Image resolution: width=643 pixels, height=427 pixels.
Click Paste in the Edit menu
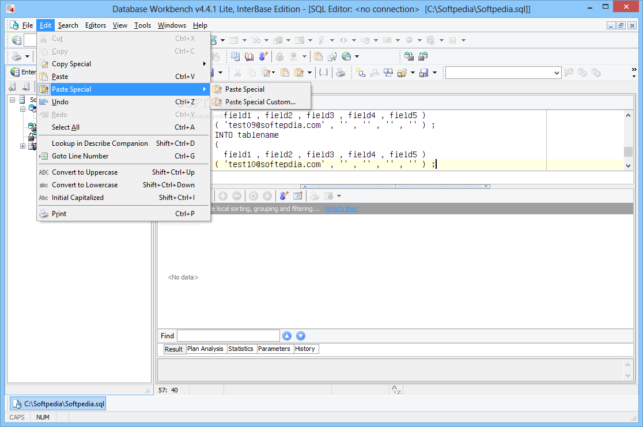123,76
